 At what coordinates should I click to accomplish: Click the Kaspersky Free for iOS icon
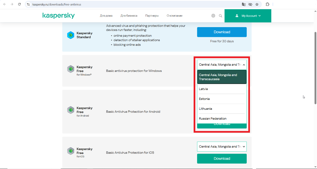tap(71, 151)
